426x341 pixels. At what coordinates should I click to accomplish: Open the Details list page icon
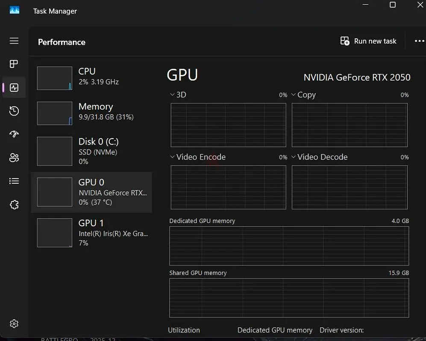14,181
